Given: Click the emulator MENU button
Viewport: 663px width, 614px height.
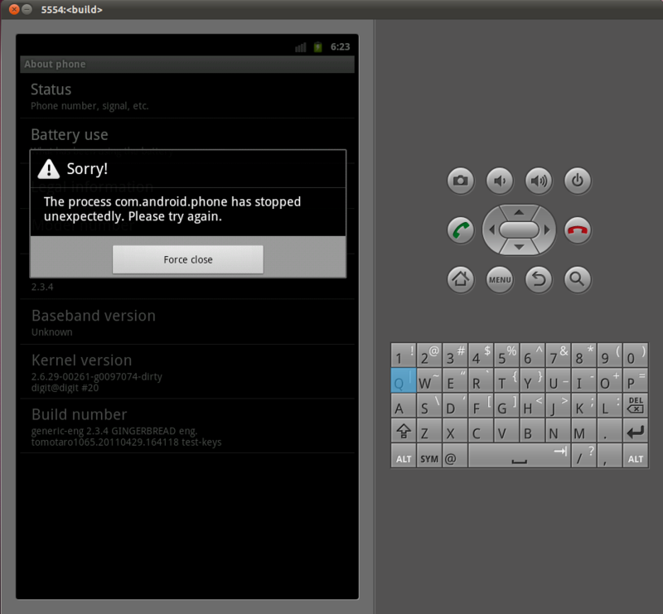Looking at the screenshot, I should point(500,279).
